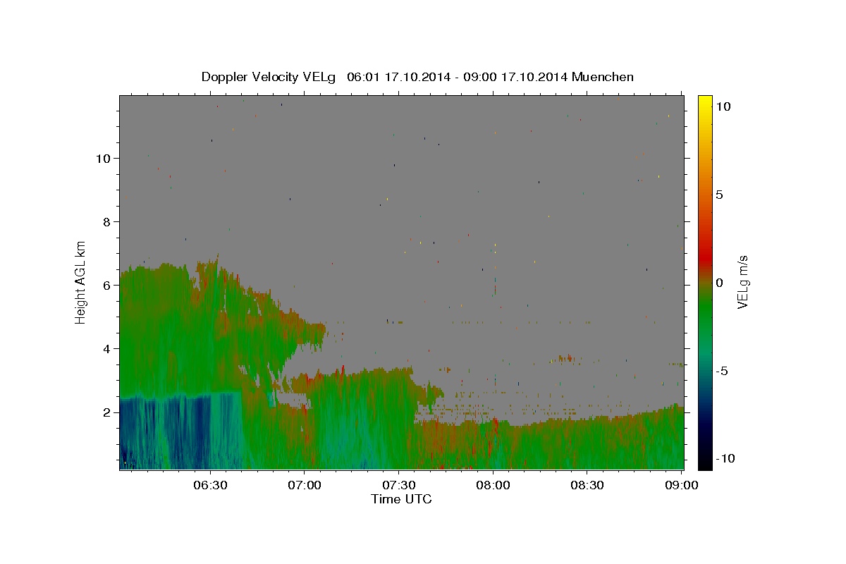Click the "Time UTC" x-axis label

(401, 499)
